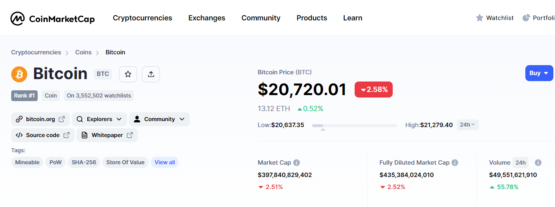Click the Market Cap value $397,840,829,402
The height and width of the screenshot is (207, 555).
[x=285, y=175]
